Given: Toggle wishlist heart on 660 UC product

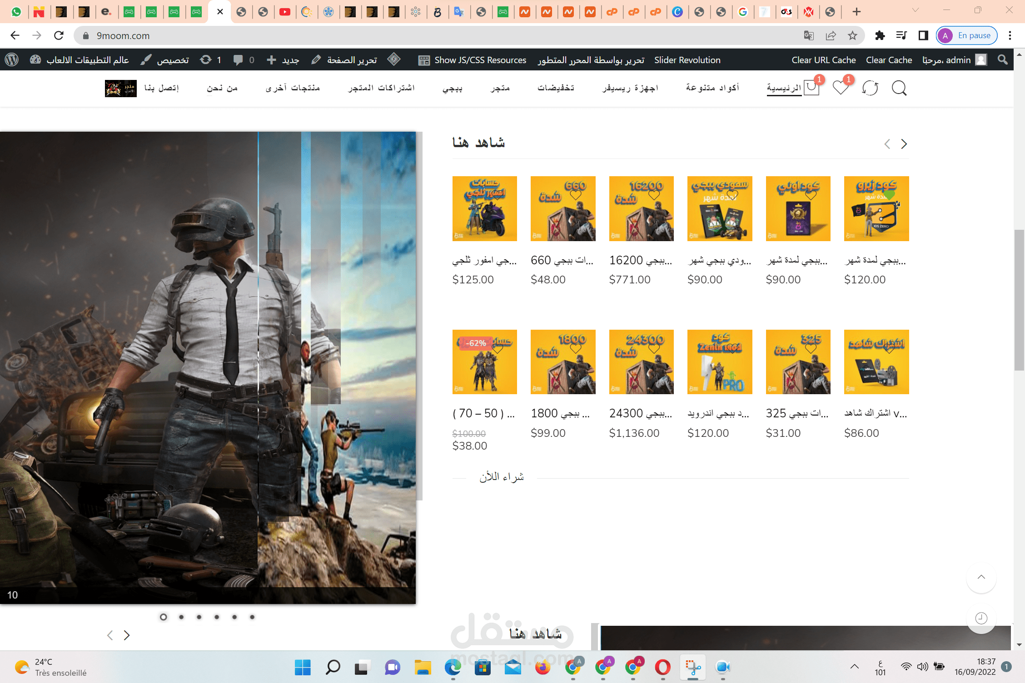Looking at the screenshot, I should click(576, 195).
